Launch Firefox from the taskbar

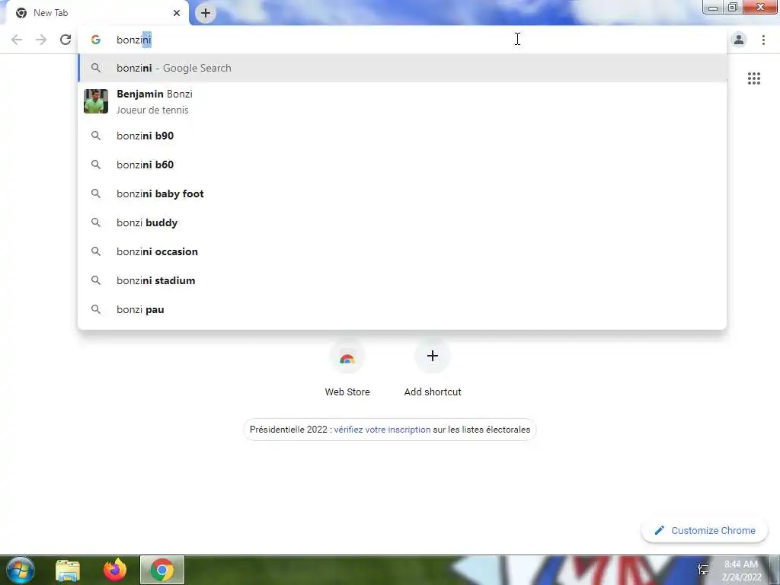[115, 570]
